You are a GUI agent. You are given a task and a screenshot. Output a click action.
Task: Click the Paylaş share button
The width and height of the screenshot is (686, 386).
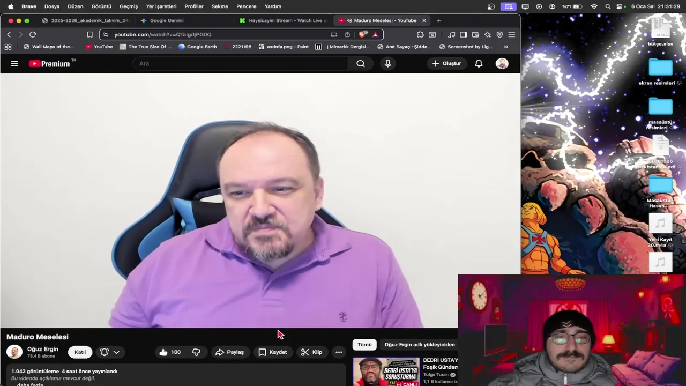point(229,352)
